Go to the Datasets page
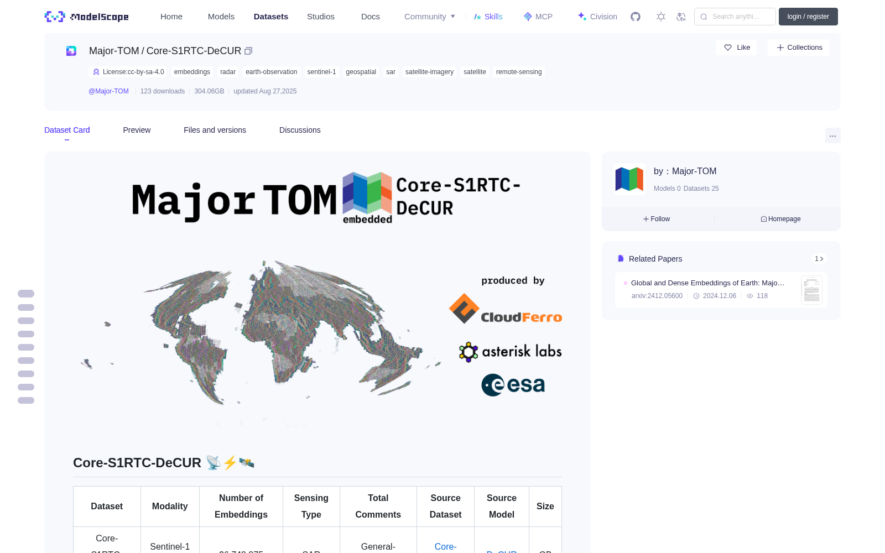The width and height of the screenshot is (885, 553). [x=271, y=17]
